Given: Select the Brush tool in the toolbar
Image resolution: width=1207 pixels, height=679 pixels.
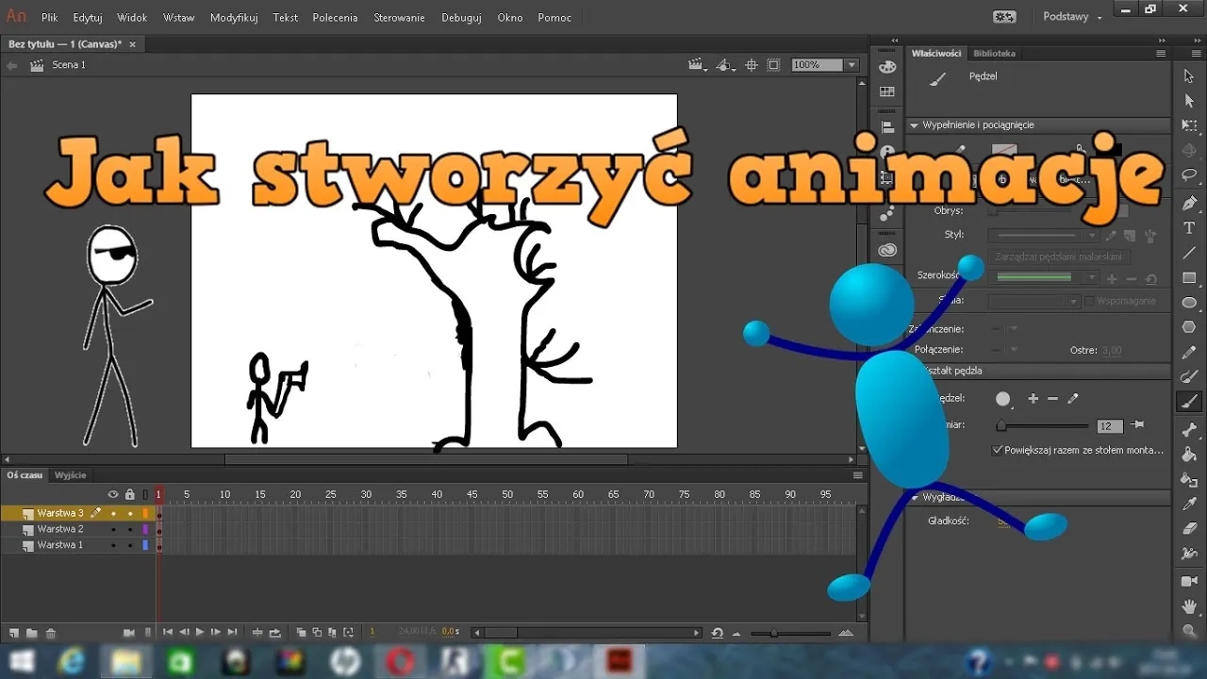Looking at the screenshot, I should (1189, 402).
